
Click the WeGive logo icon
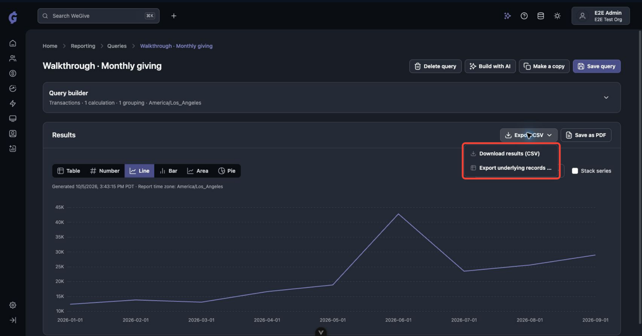tap(13, 17)
